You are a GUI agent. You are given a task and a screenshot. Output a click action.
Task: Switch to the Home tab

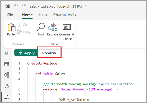[x=27, y=15]
